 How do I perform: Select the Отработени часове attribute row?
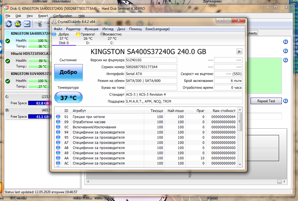pyautogui.click(x=146, y=122)
